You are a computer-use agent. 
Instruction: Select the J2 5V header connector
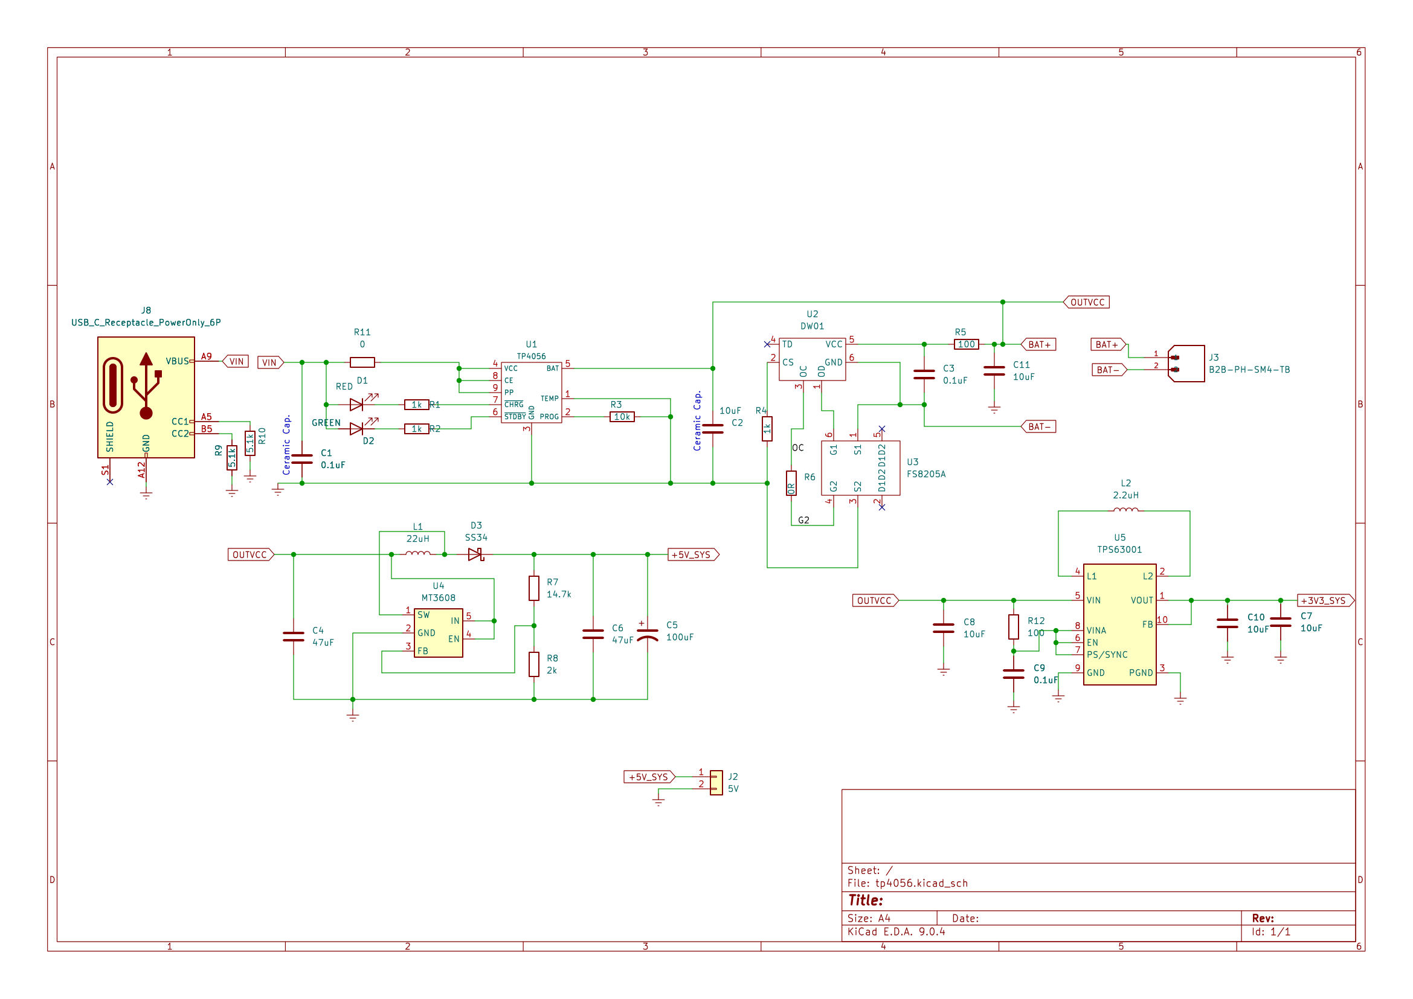(716, 783)
